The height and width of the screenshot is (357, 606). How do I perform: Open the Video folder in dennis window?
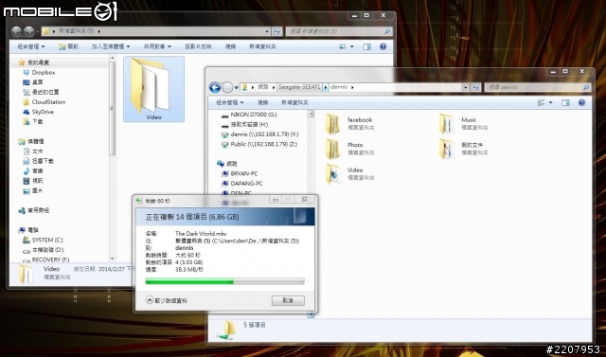pyautogui.click(x=349, y=173)
